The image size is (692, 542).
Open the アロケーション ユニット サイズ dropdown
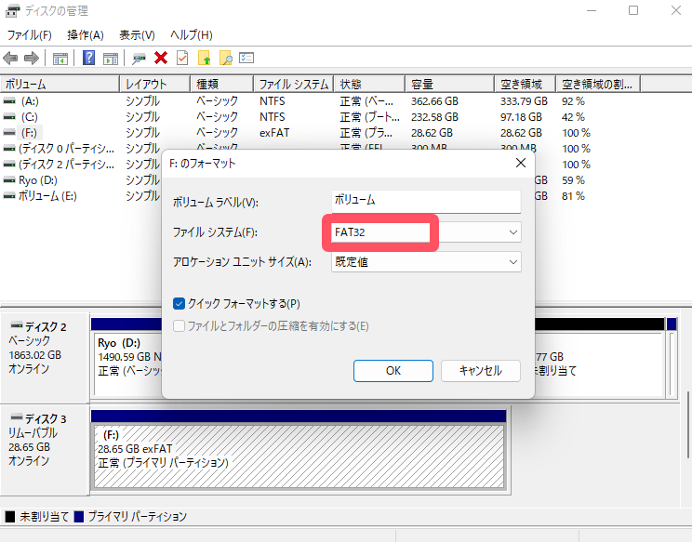pos(426,262)
